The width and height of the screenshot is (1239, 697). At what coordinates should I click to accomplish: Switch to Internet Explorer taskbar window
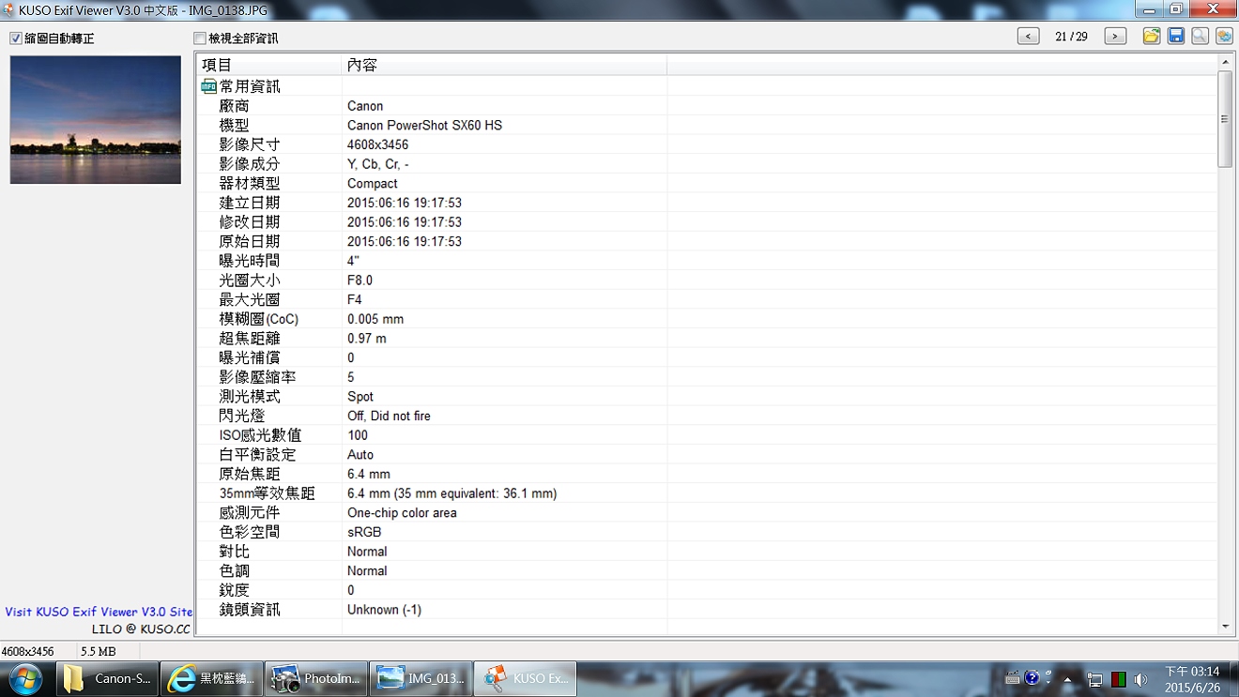(x=212, y=679)
